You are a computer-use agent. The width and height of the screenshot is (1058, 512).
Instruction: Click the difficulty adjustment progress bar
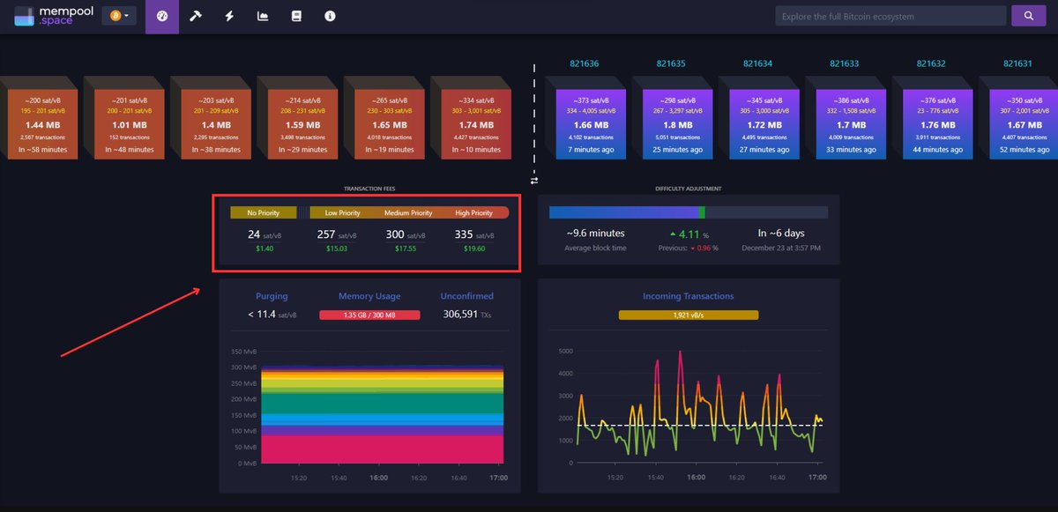point(689,212)
